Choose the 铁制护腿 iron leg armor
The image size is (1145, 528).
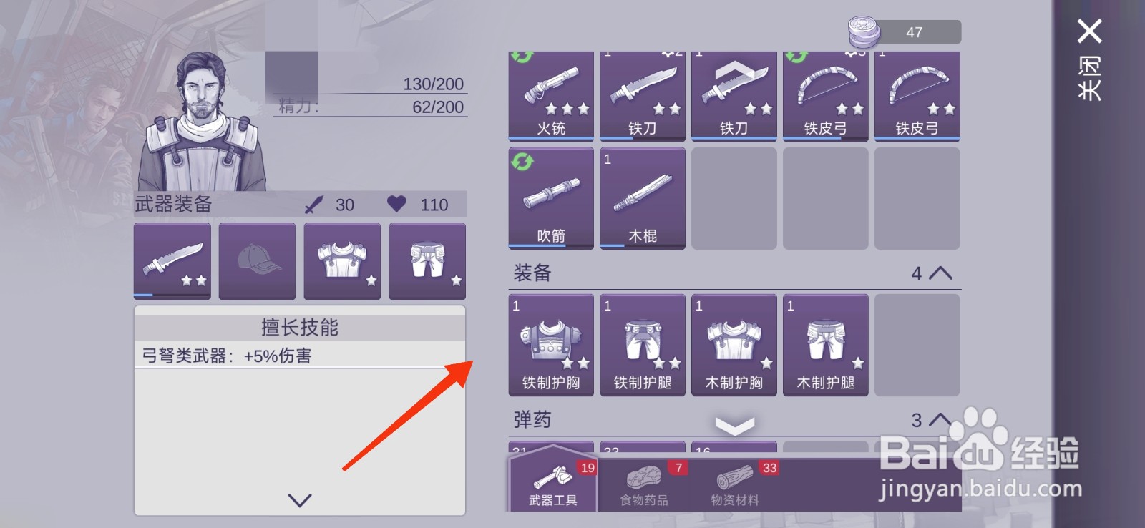[643, 345]
